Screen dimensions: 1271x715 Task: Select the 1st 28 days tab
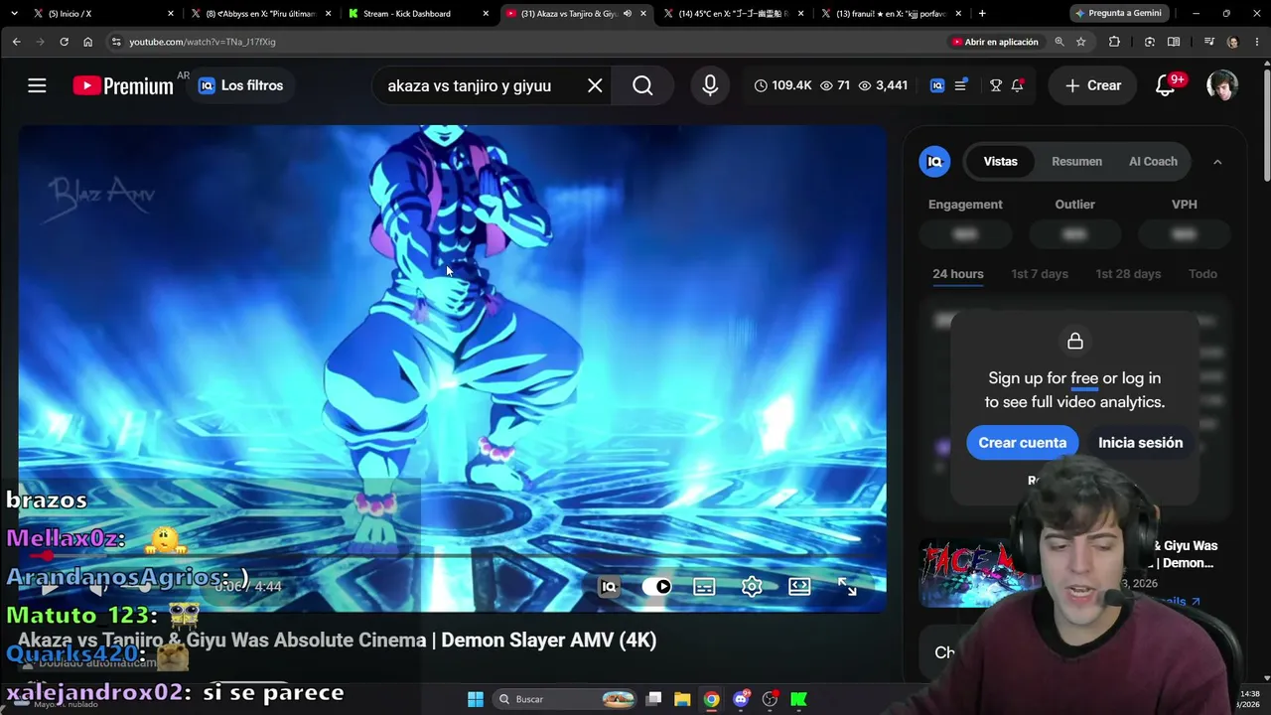[1128, 274]
